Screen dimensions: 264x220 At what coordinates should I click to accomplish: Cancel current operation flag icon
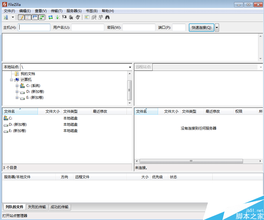64,17
